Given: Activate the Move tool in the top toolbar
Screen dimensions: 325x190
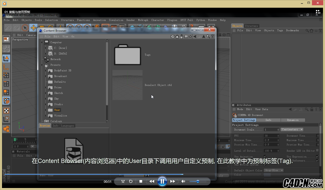Looking at the screenshot, I should point(33,28).
